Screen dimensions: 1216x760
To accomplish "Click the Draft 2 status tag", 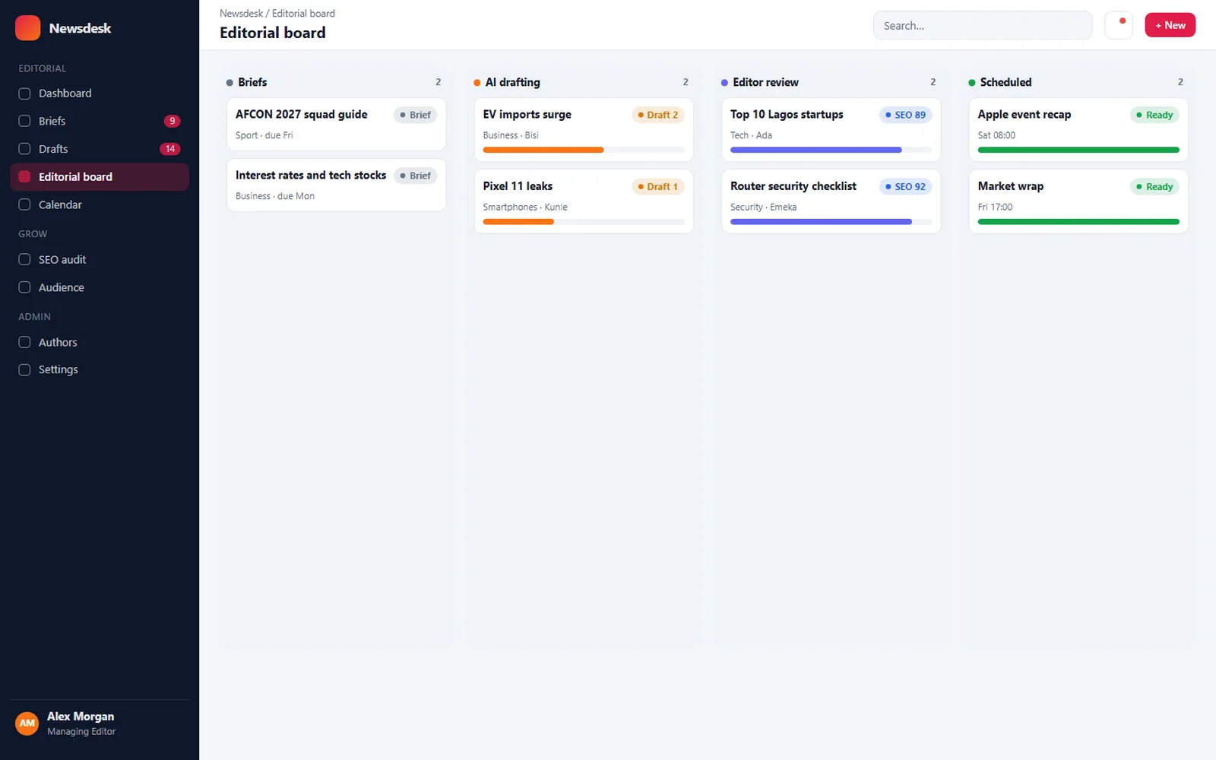I will click(658, 115).
